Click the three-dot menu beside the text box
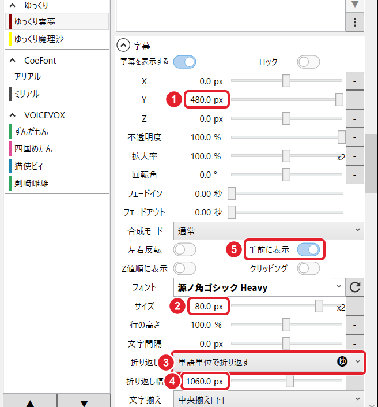Viewport: 378px width, 407px height. click(x=355, y=22)
